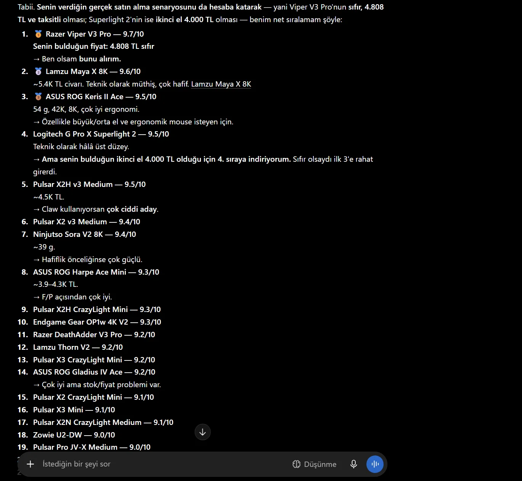Click the text 'Razer Viper V3 Pro — 9.7/10'
This screenshot has height=481, width=522.
pos(95,34)
